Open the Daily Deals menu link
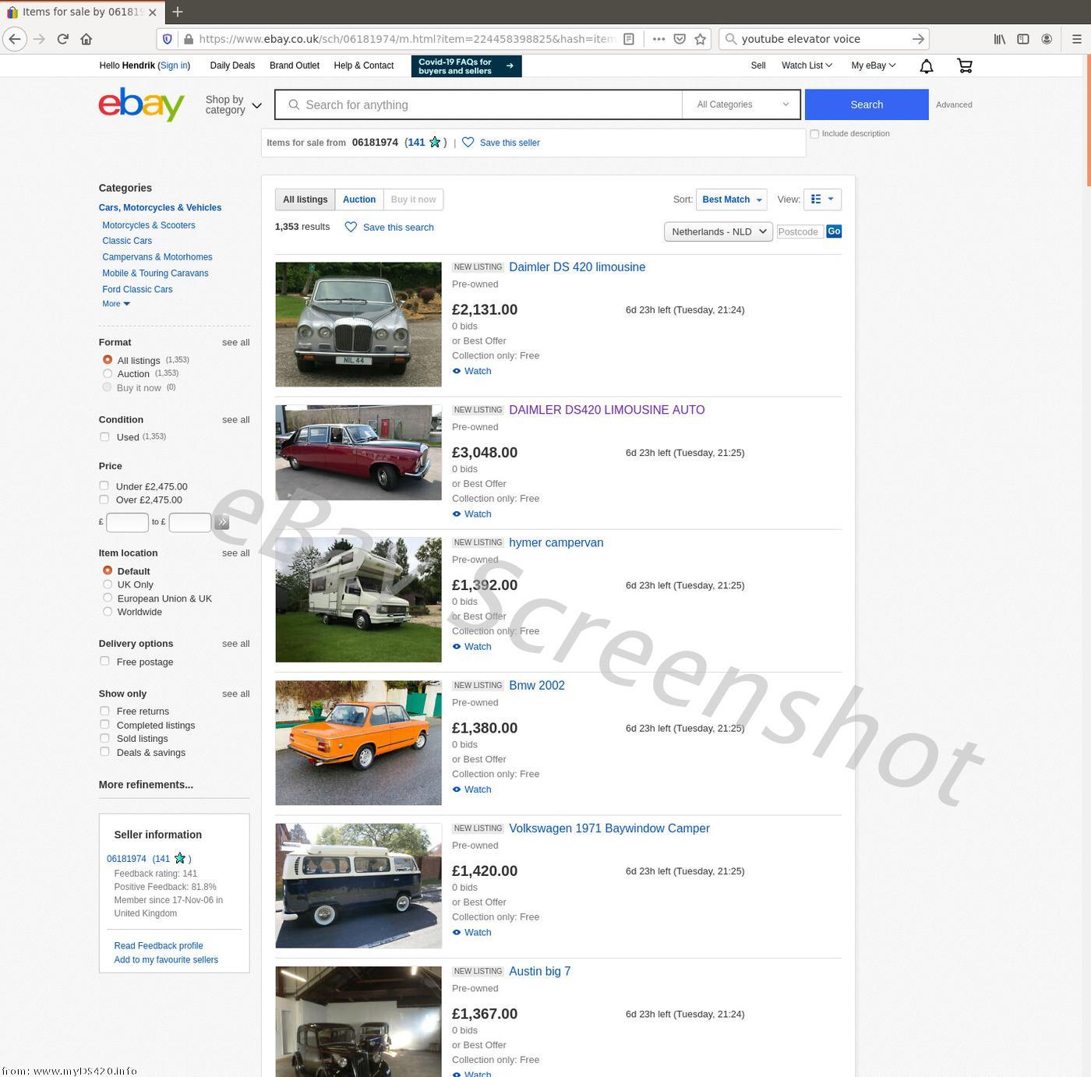Viewport: 1091px width, 1077px height. pyautogui.click(x=232, y=65)
